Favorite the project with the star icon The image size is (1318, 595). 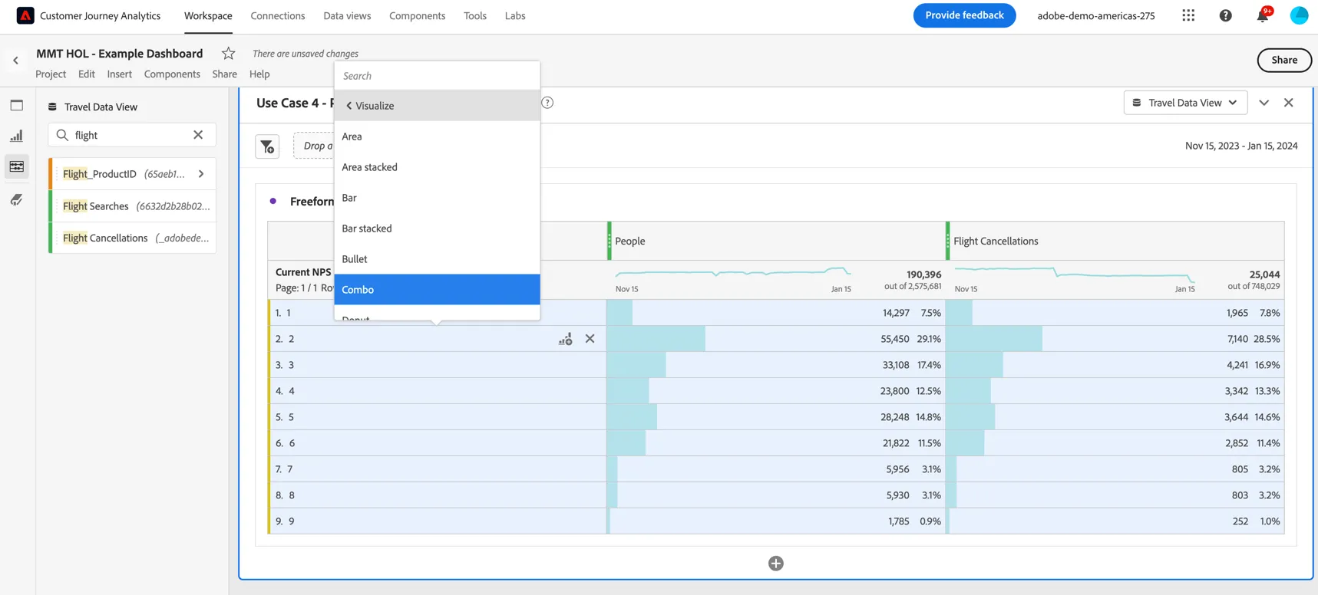[228, 53]
